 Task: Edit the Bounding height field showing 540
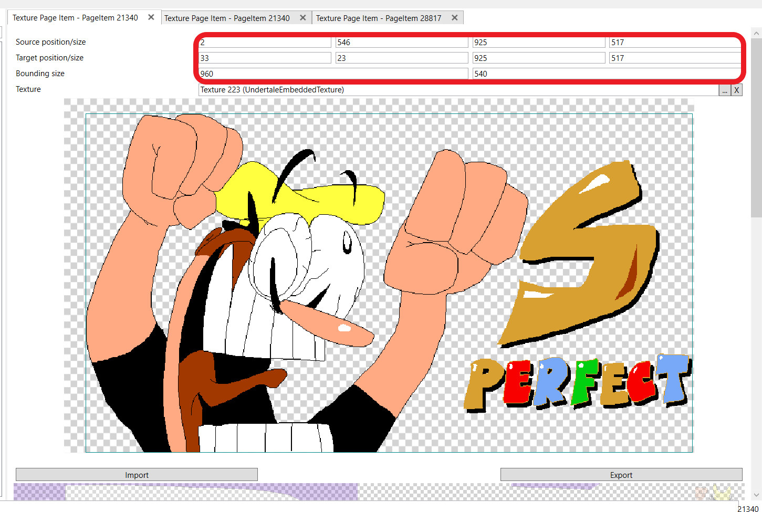tap(607, 74)
